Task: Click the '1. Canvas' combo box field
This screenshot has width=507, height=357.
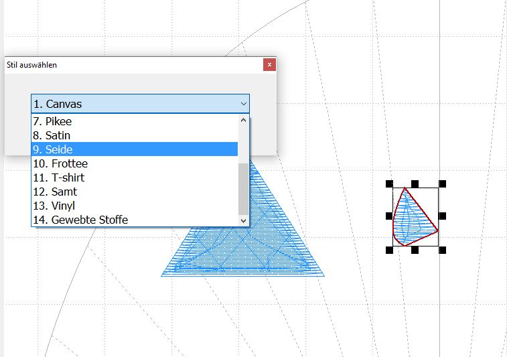Action: (x=140, y=104)
